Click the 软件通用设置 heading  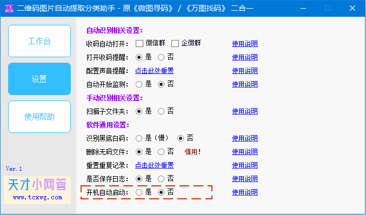click(x=108, y=125)
